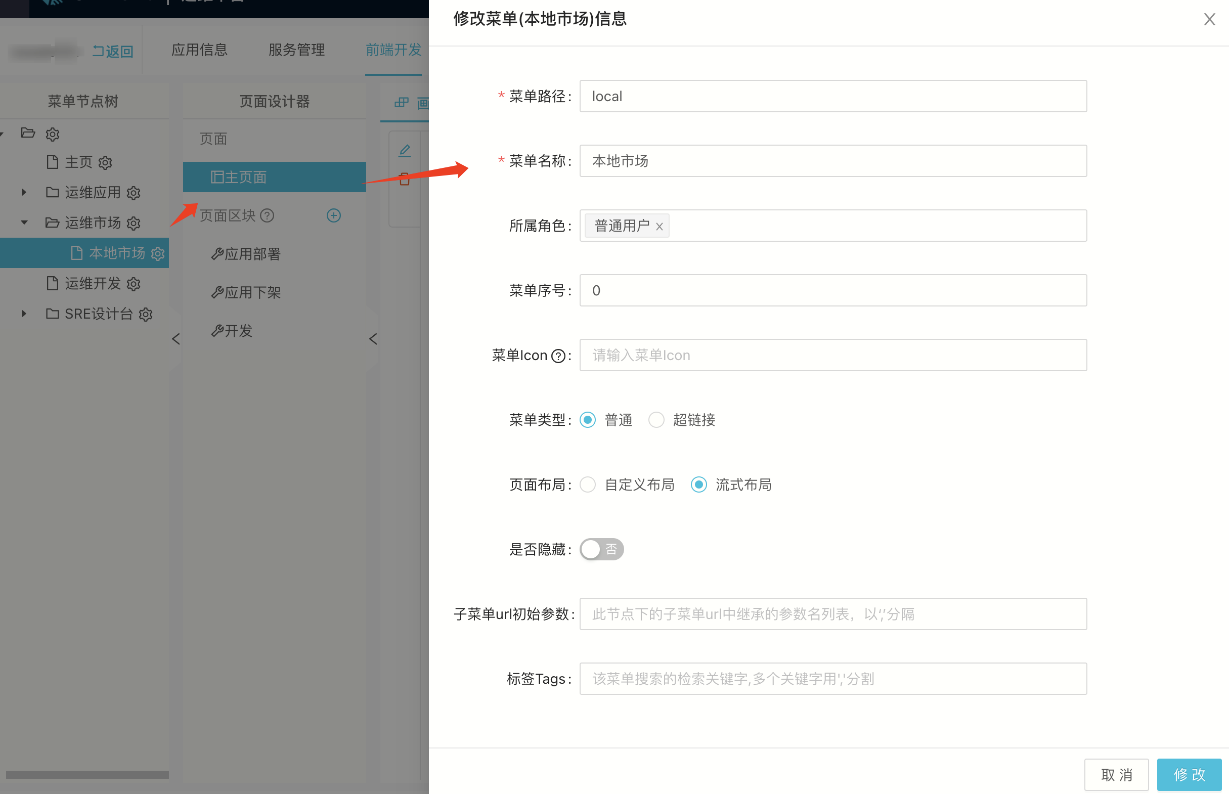Choose 自定义布局 page layout option
1229x794 pixels.
(588, 484)
